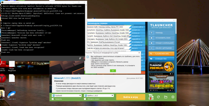Image resolution: width=209 pixels, height=106 pixels.
Task: Click the paperclip icon in developer console
Action: click(79, 58)
